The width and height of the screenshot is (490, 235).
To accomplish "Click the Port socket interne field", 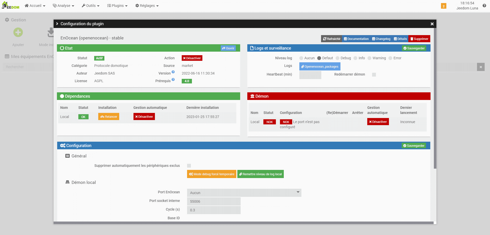I will click(214, 201).
